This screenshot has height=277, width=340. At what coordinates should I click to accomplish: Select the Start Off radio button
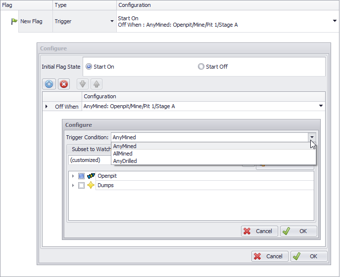tap(201, 67)
